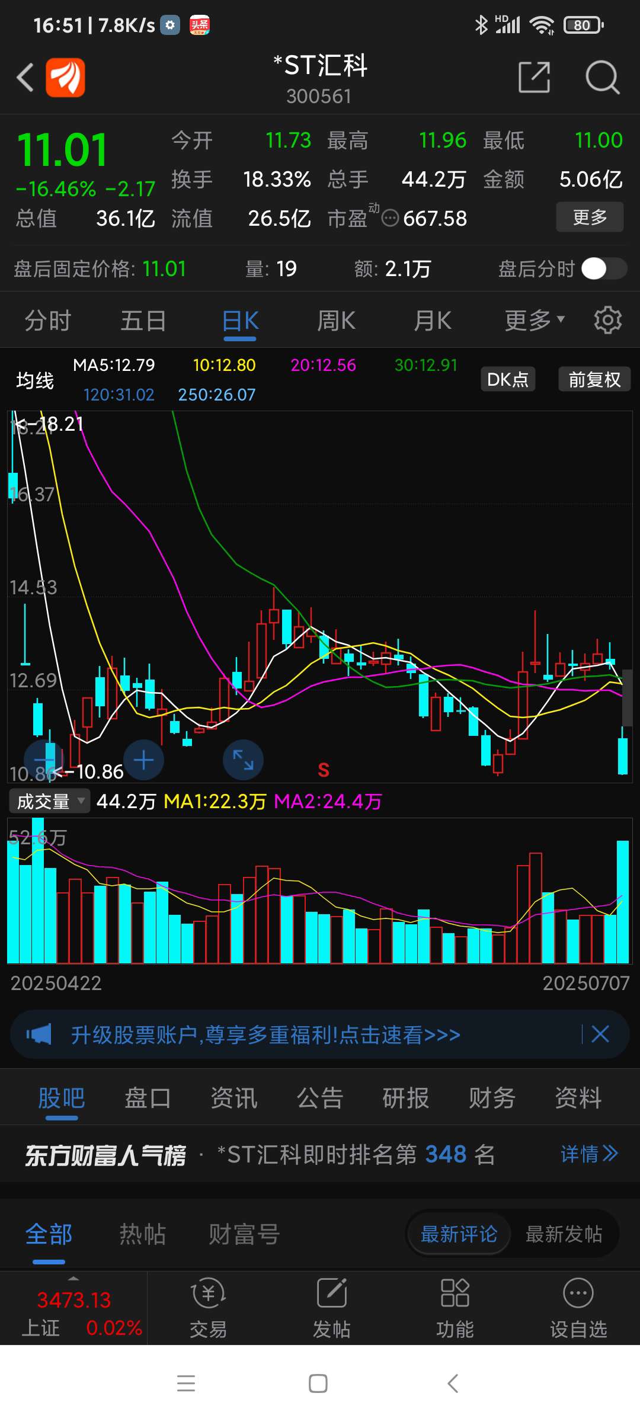Select the 分时 chart tab

point(48,321)
